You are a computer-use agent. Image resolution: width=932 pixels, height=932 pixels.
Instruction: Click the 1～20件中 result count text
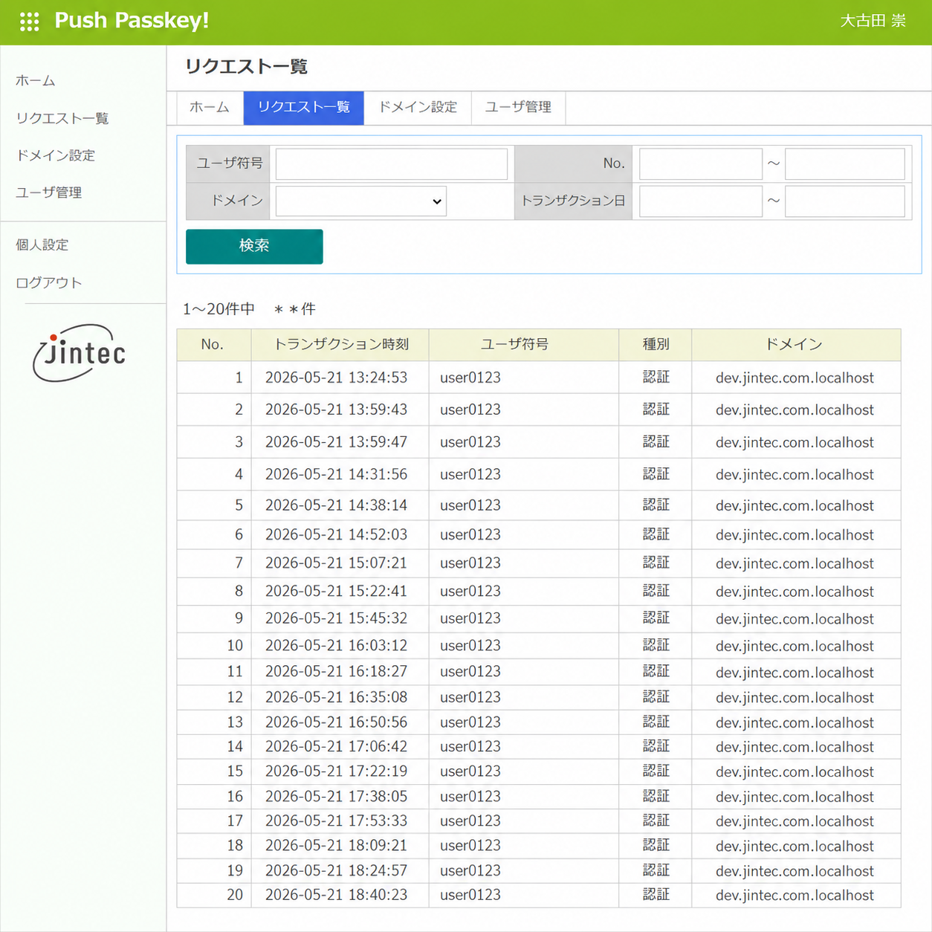coord(219,309)
